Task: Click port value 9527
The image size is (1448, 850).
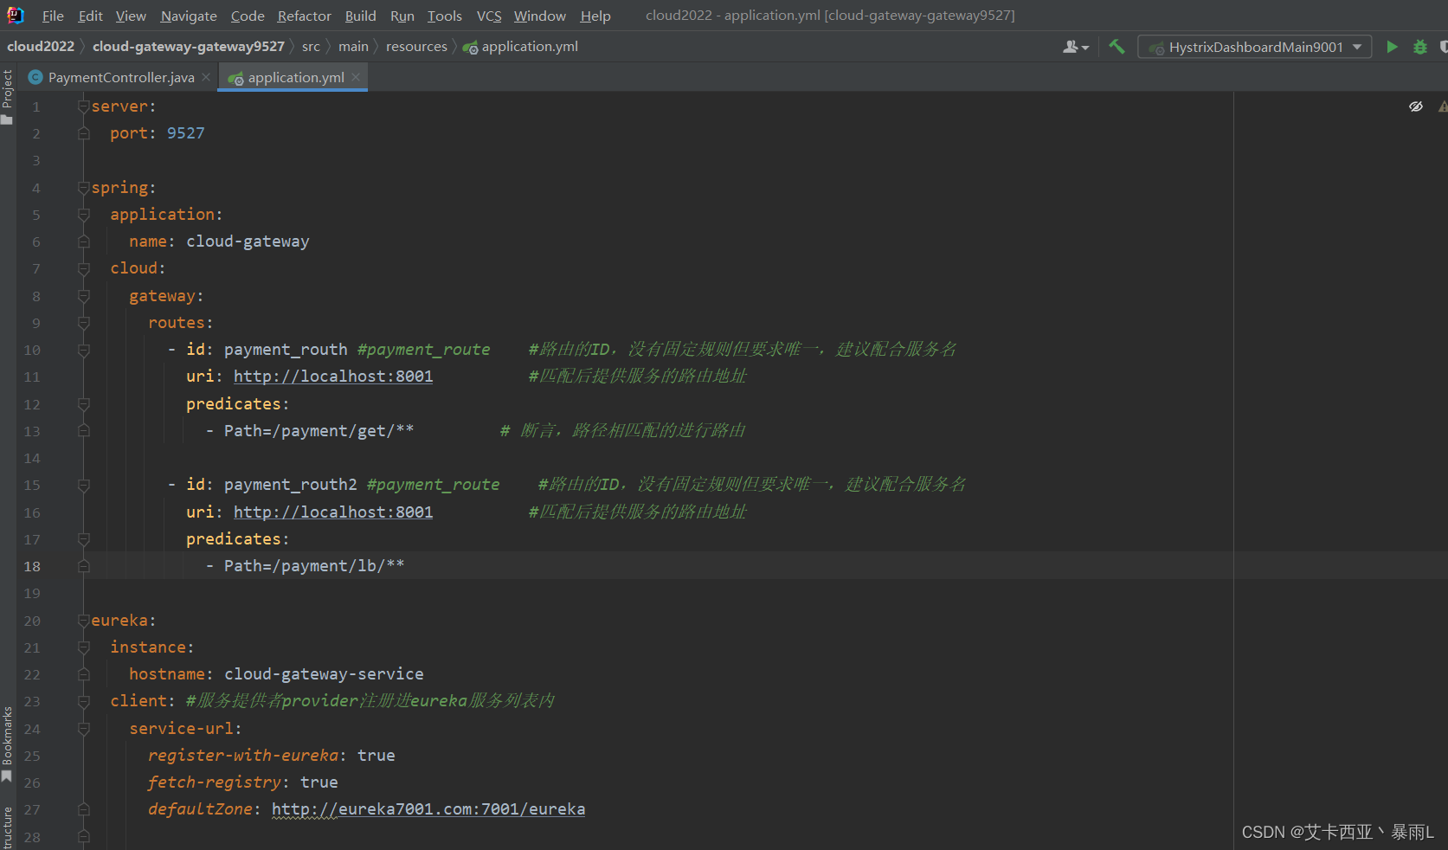Action: point(186,133)
